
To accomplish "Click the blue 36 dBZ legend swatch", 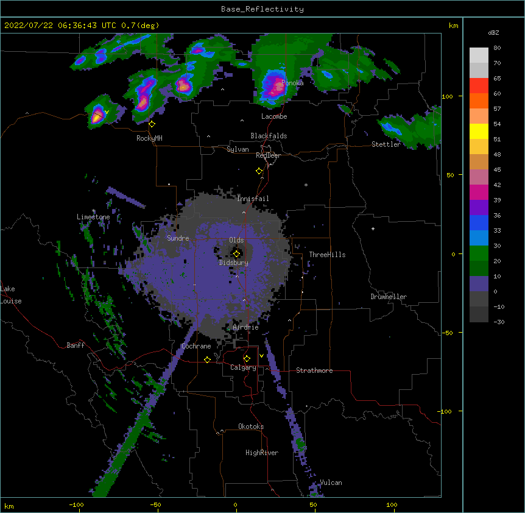I will pos(479,222).
